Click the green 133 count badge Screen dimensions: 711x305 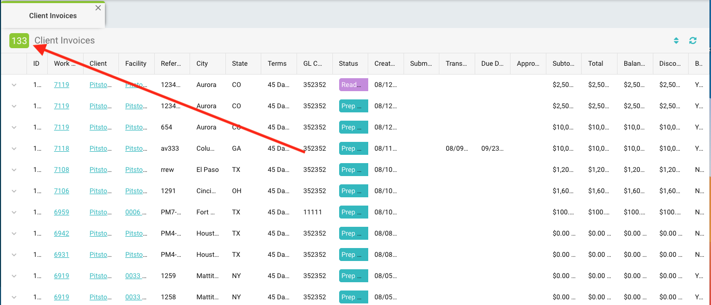coord(19,41)
